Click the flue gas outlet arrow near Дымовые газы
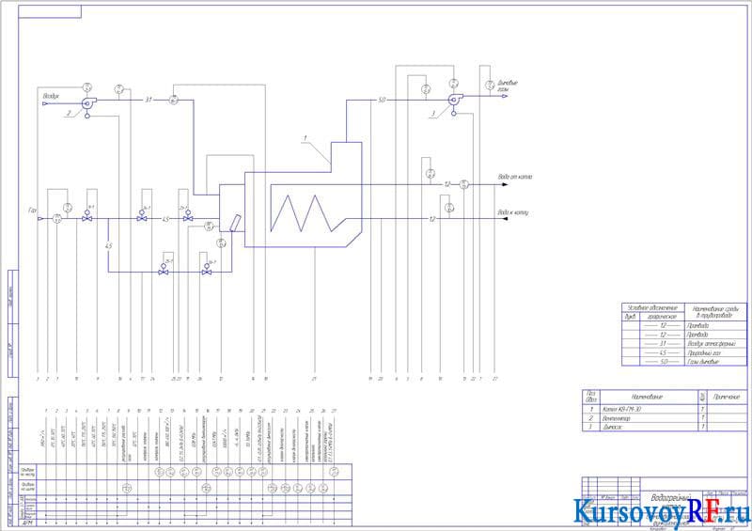The width and height of the screenshot is (752, 531). [505, 96]
